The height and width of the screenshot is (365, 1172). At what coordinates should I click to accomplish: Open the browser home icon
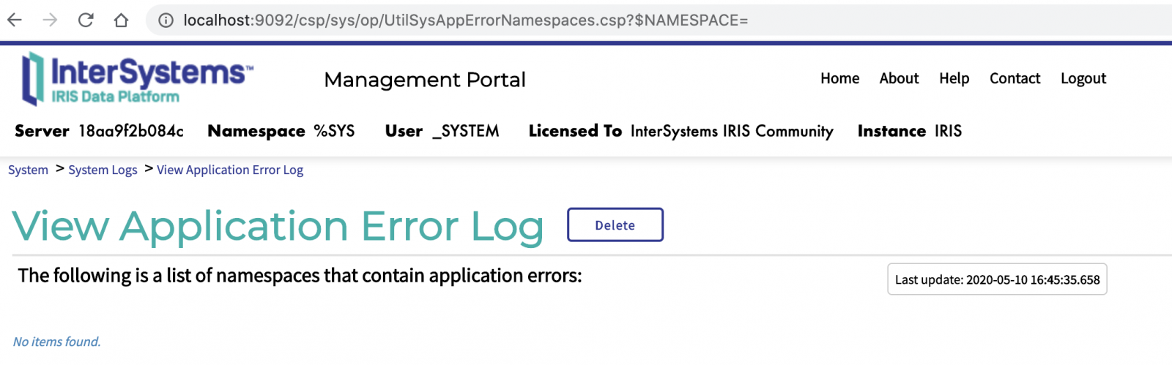(x=121, y=20)
